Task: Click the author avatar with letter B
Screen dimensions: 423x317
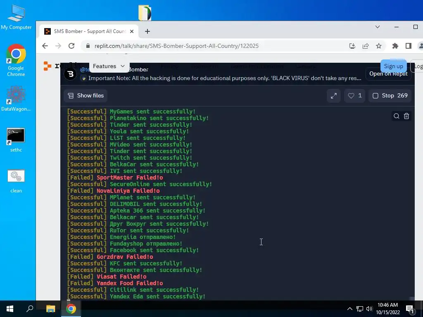Action: [x=71, y=74]
